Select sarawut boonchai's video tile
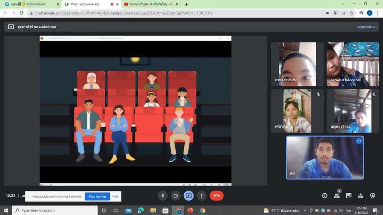Viewport: 383px width, 215px height. point(353,64)
